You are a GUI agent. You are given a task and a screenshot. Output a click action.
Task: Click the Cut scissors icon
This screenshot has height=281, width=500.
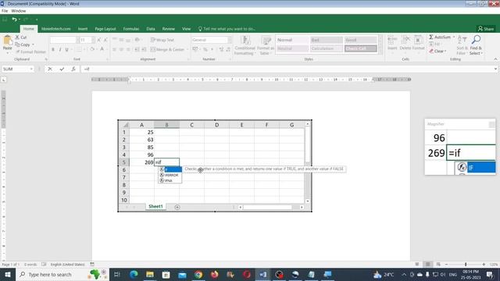(17, 37)
